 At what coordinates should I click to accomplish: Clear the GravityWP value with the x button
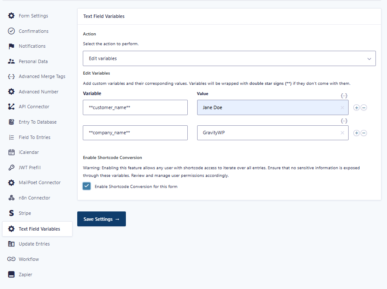[343, 133]
